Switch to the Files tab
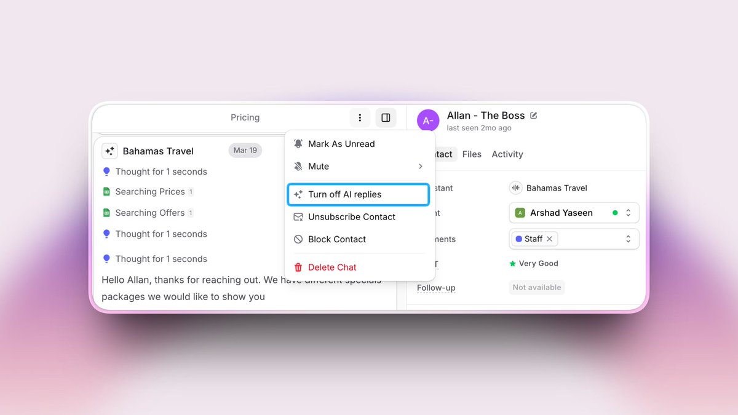 pyautogui.click(x=472, y=154)
